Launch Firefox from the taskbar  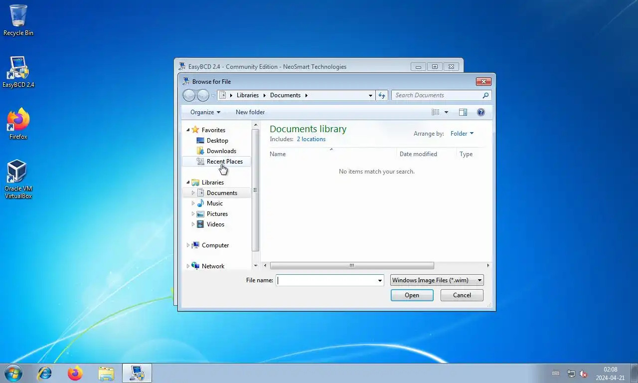click(x=75, y=373)
